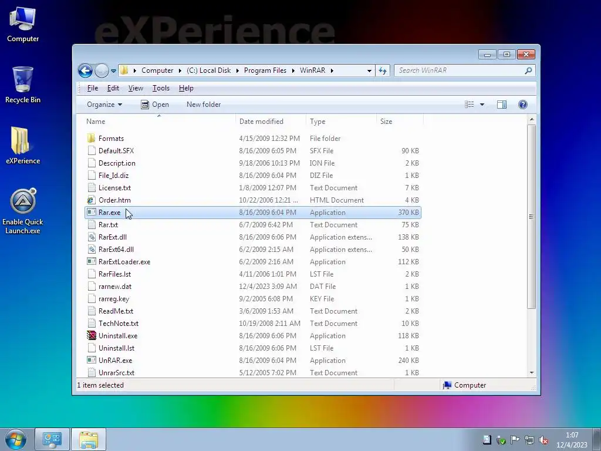This screenshot has width=601, height=451.
Task: Click the Rar.exe application icon
Action: coord(91,213)
